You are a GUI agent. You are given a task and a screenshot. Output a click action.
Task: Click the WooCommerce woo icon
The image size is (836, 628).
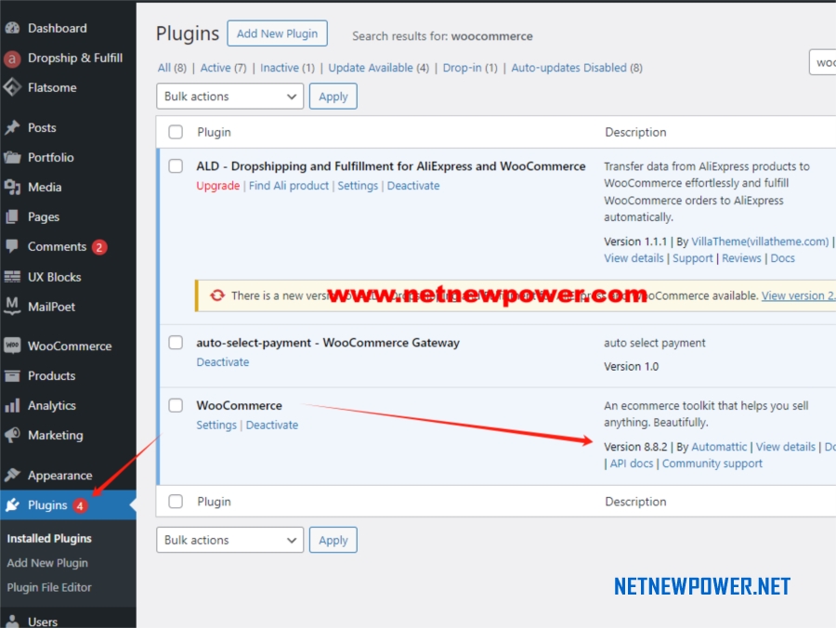click(x=12, y=346)
